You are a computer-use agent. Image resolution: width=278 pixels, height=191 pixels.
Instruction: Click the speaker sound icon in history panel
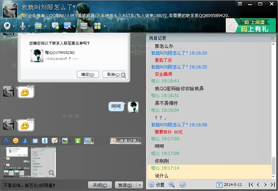point(182,185)
